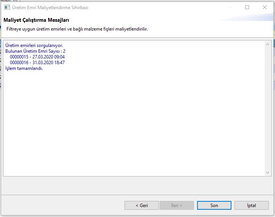Click the scrollbar down arrow in messages

click(267, 173)
